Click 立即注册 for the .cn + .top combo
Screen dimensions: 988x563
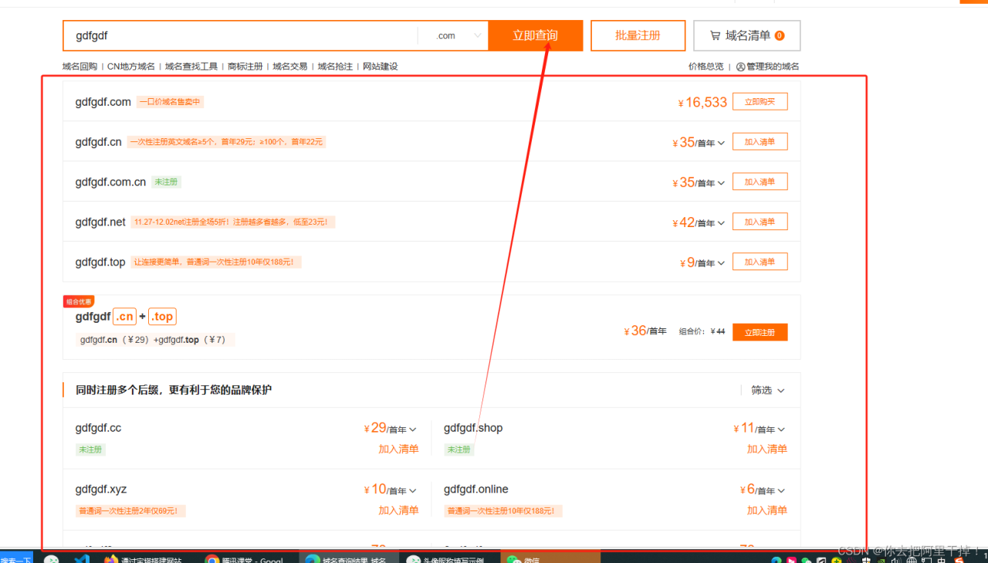760,332
